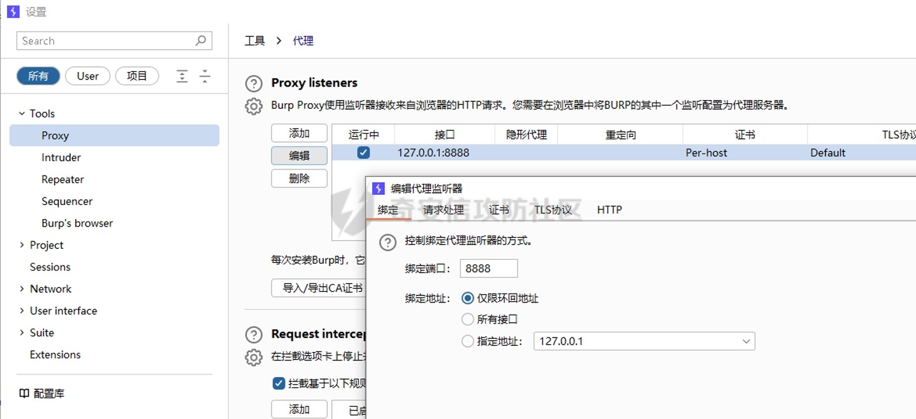Click the settings Search field
The image size is (916, 419).
(114, 41)
